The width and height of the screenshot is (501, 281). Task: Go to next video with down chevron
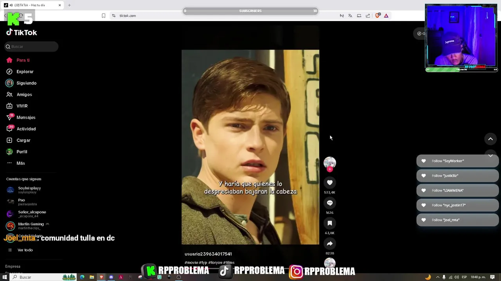pyautogui.click(x=490, y=155)
